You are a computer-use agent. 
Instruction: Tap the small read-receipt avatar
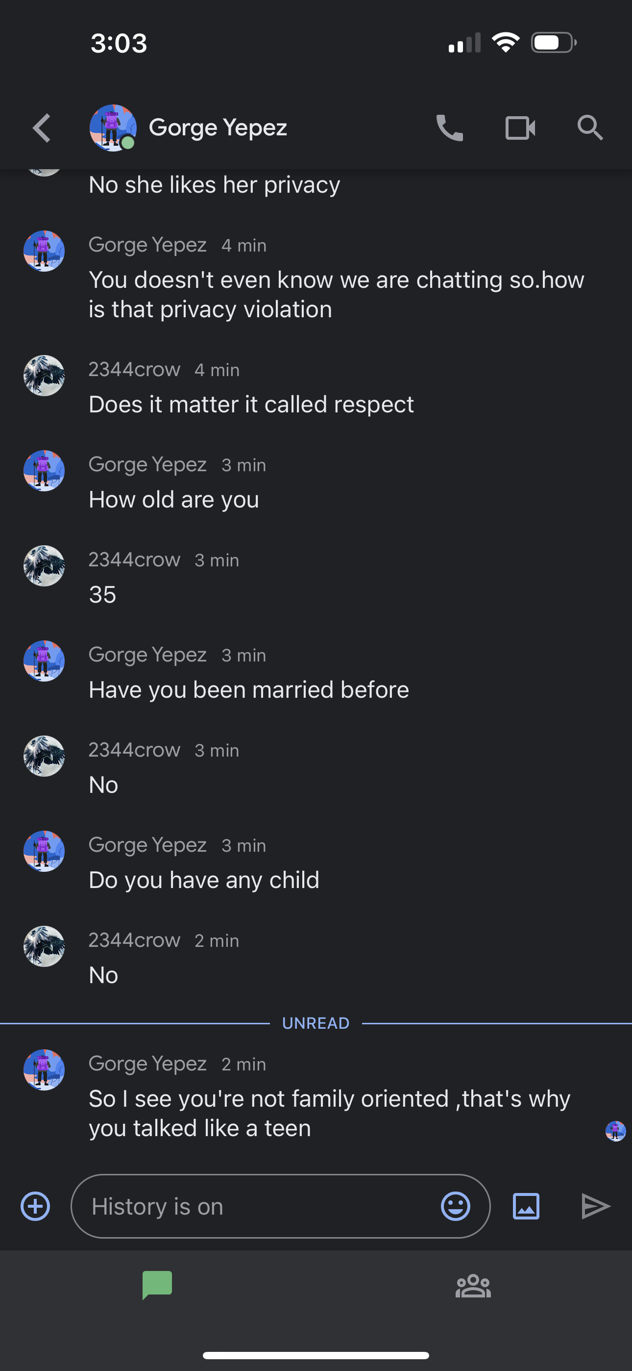click(x=615, y=1131)
